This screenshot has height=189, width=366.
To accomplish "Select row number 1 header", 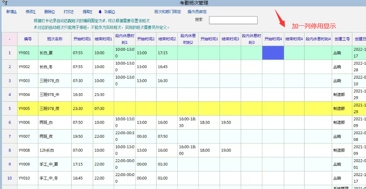I will click(x=9, y=53).
